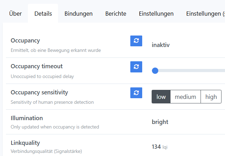Refresh the Occupancy value
225x156 pixels.
pos(136,41)
